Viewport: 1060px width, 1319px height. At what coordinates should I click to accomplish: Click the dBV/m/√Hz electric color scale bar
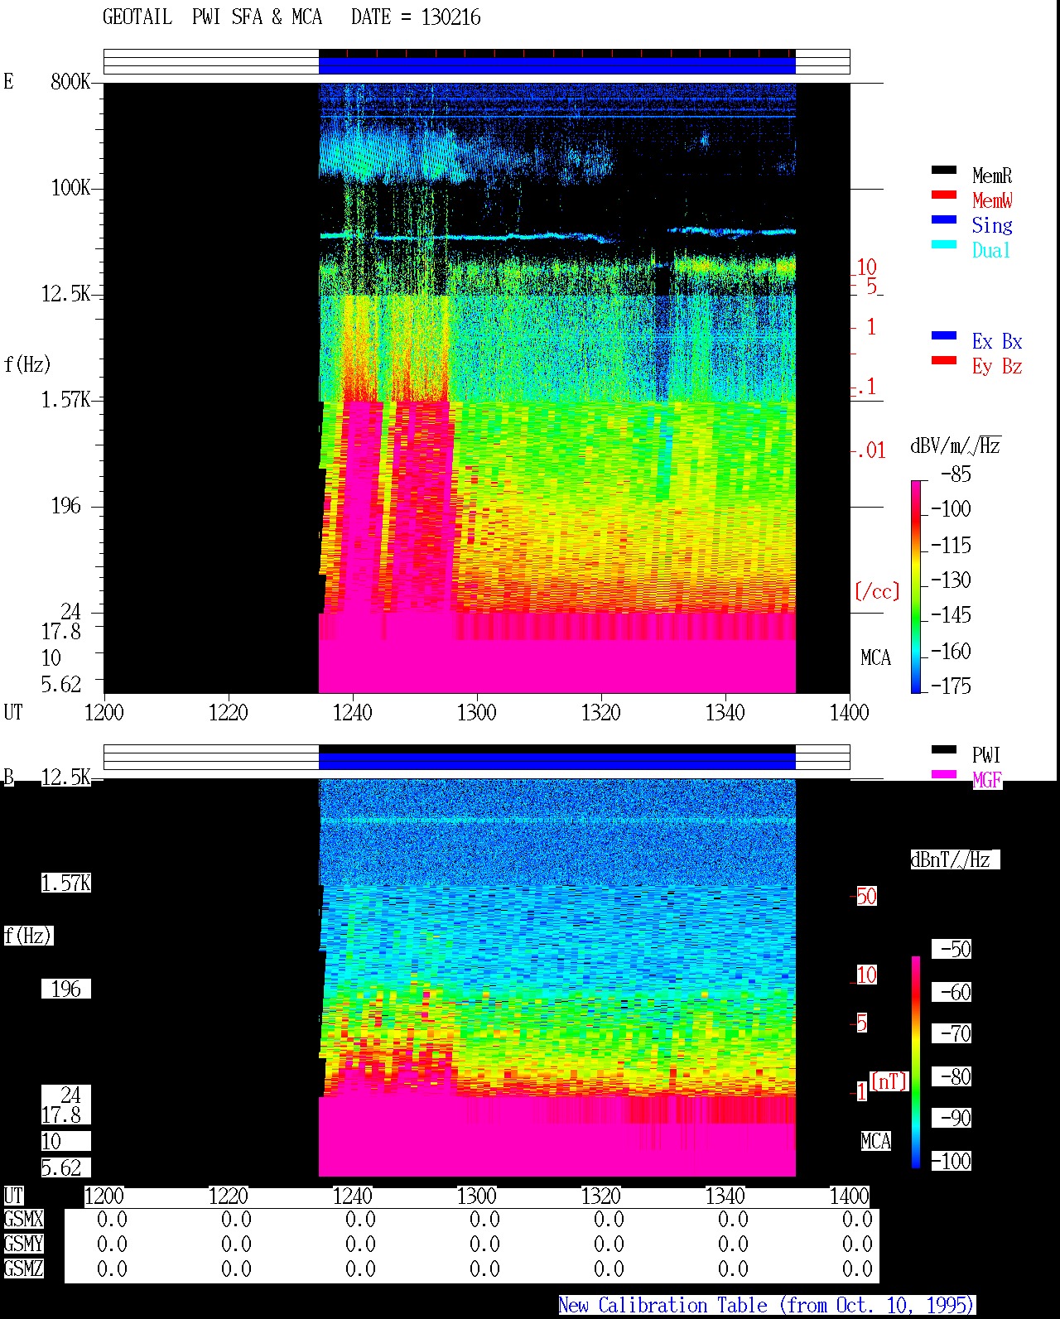click(x=916, y=586)
